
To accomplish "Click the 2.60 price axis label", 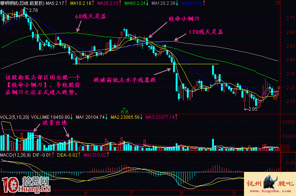I will point(291,32).
